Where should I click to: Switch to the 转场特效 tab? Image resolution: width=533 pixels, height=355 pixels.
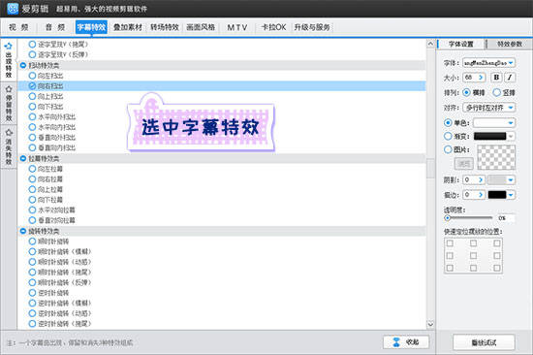[165, 27]
